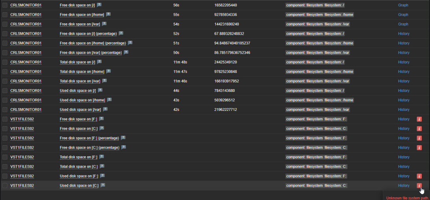Click filesystem: C: tag in Used disk space [C:] row

[x=335, y=185]
